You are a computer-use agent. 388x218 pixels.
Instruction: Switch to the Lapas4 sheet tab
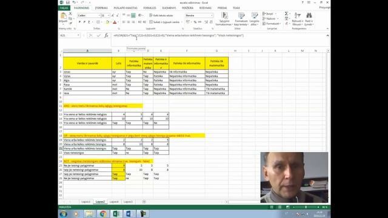tap(114, 202)
